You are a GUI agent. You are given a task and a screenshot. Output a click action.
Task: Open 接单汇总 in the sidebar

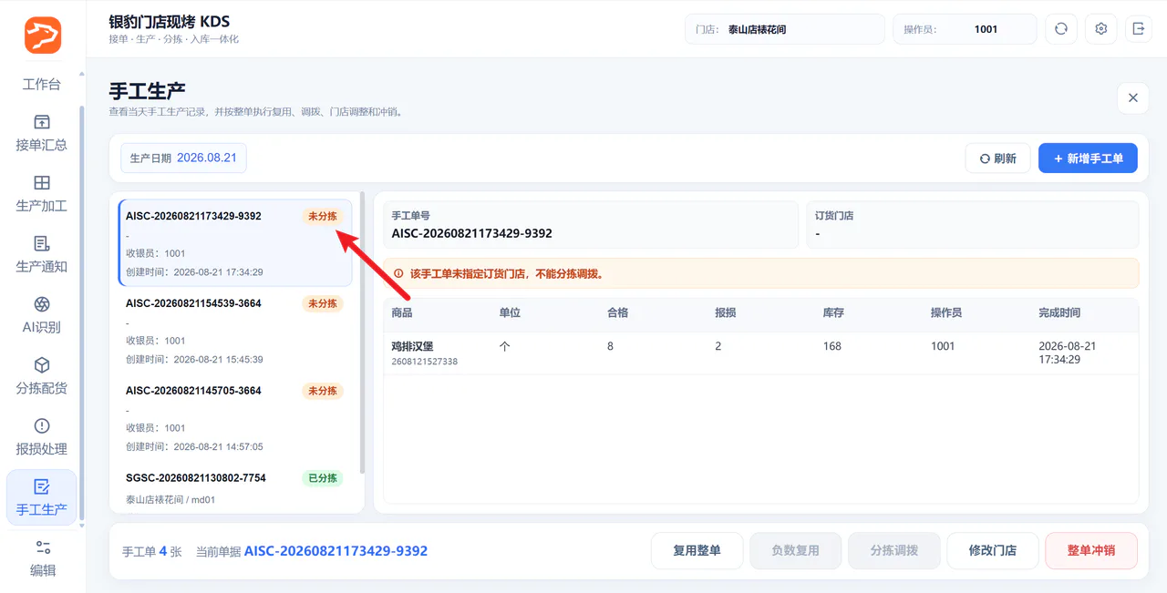[42, 133]
